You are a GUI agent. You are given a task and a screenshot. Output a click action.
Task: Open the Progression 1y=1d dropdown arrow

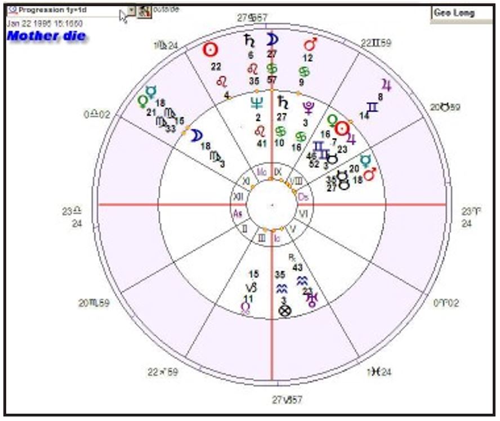pyautogui.click(x=131, y=11)
